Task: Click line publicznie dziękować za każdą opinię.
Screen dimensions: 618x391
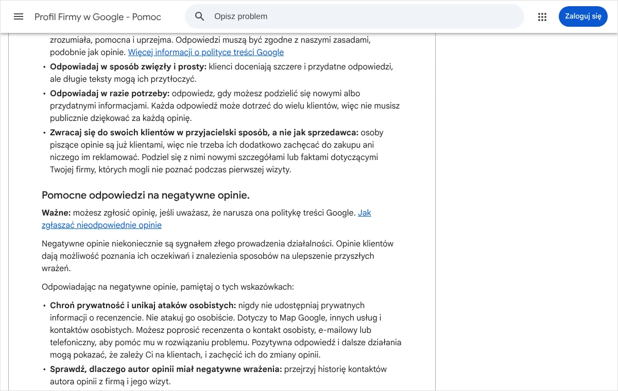Action: pos(121,118)
